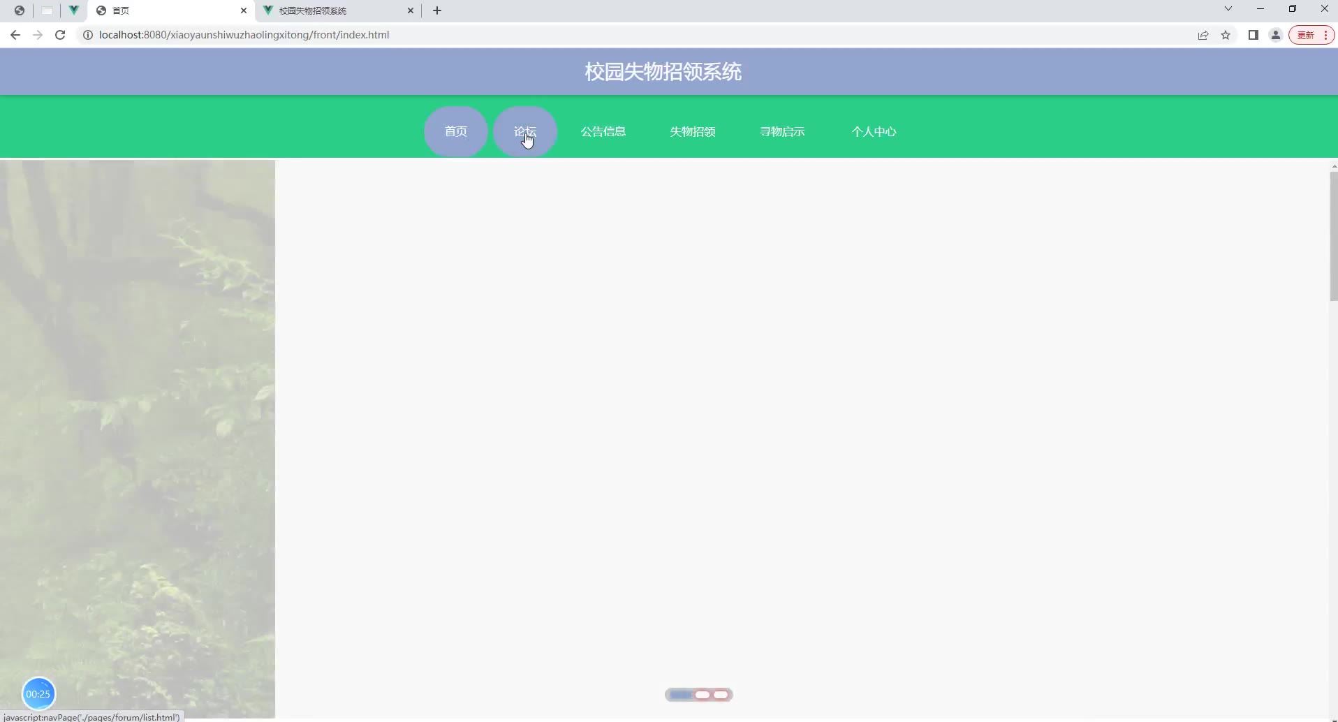1338x722 pixels.
Task: Go back using the browser back arrow
Action: click(15, 35)
